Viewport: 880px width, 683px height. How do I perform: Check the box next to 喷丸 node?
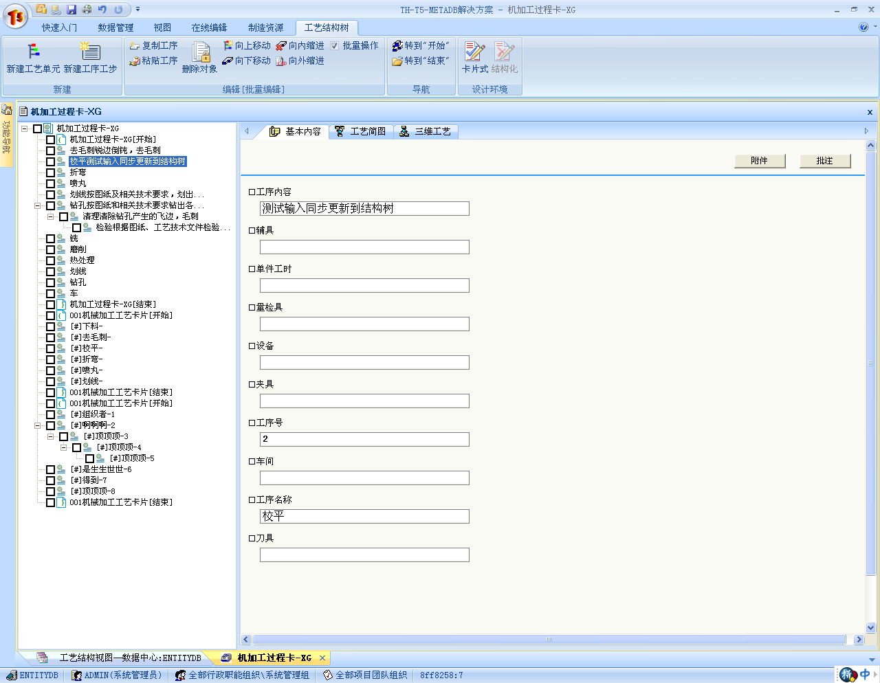50,183
